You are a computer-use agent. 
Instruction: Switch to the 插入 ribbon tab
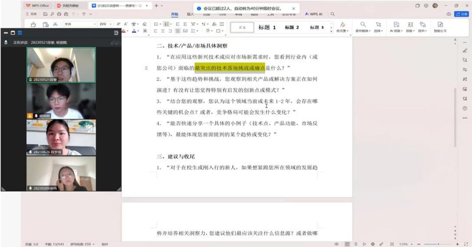pos(190,14)
